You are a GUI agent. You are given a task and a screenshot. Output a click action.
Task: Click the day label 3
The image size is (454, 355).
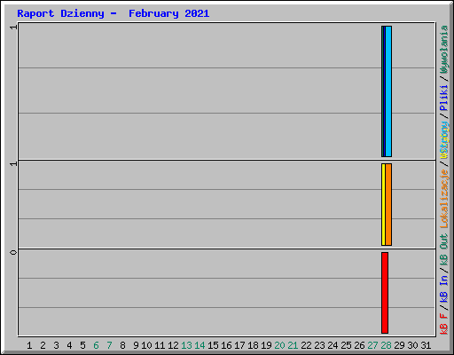(x=56, y=345)
